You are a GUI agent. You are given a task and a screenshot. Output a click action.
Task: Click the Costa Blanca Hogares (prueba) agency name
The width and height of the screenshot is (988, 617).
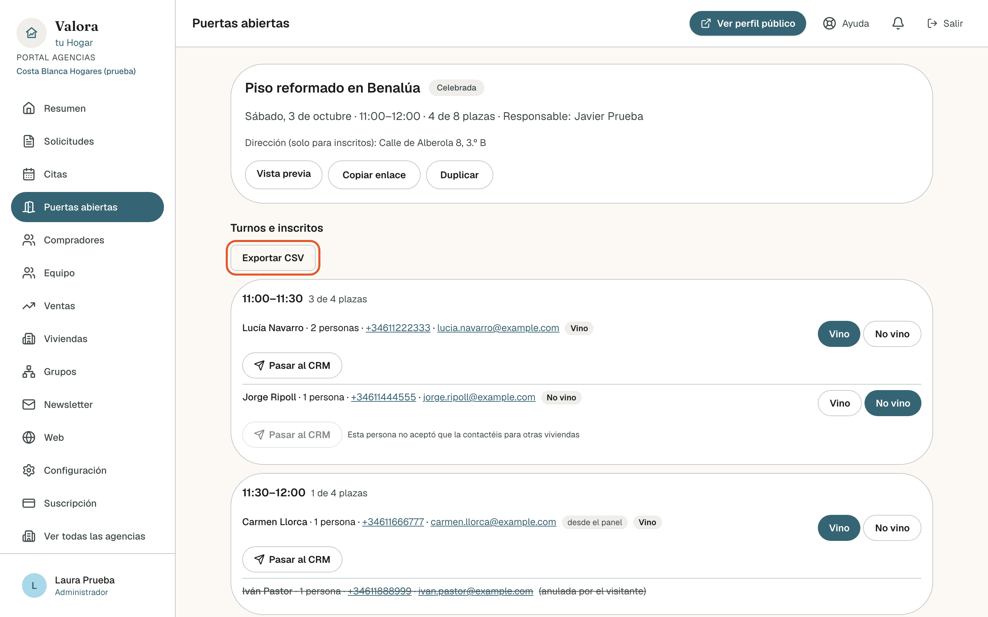tap(76, 71)
